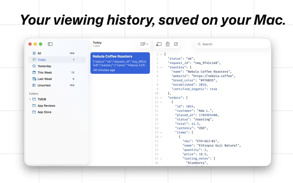The image size is (293, 183).
Task: Click the "30 minutes ago" timestamp
Action: 104,70
